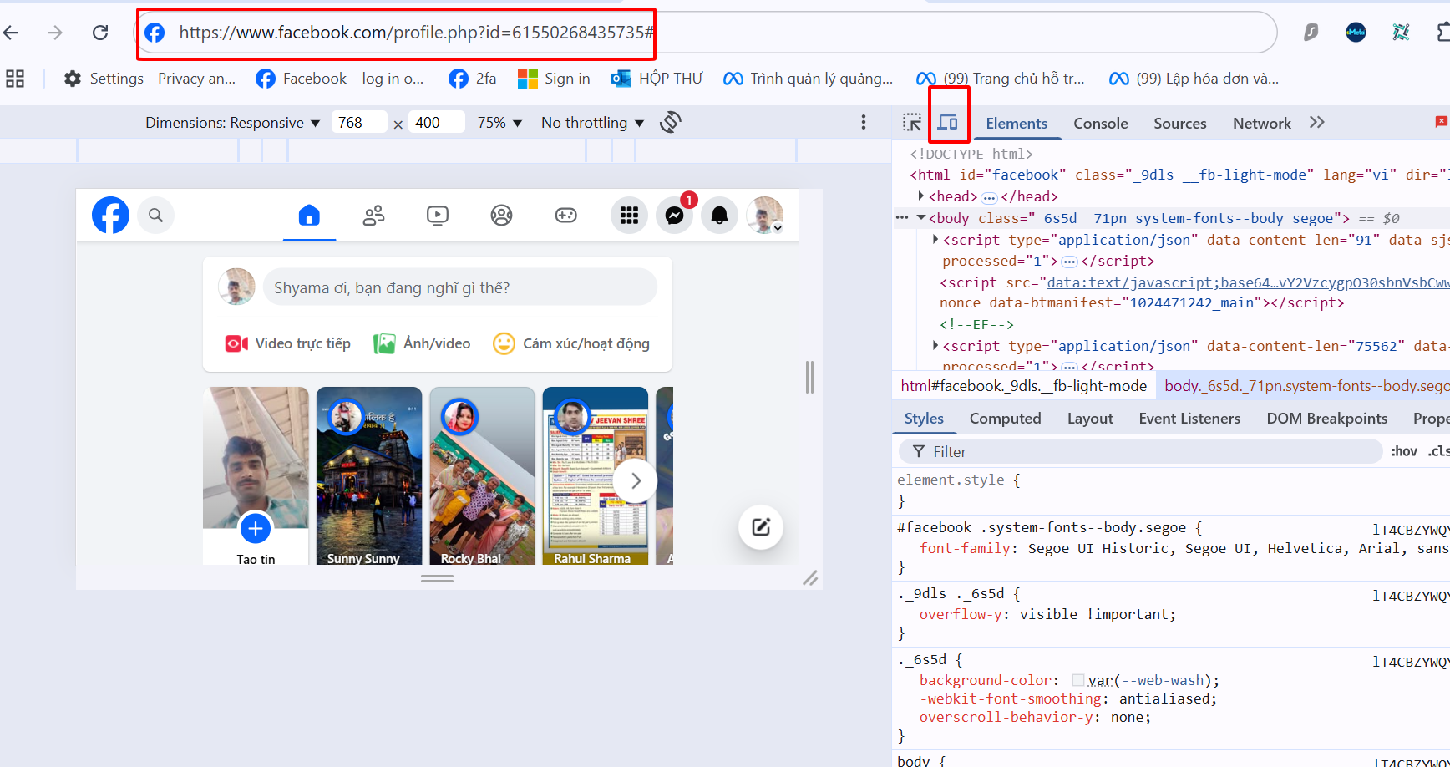Open Facebook Messenger icon with notification badge
The width and height of the screenshot is (1450, 767).
click(675, 216)
